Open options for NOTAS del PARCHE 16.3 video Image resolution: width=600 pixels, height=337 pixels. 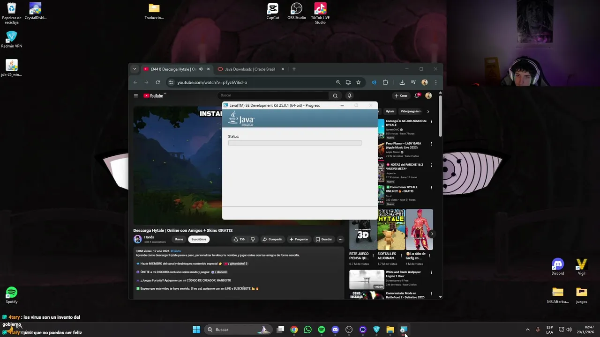point(431,165)
